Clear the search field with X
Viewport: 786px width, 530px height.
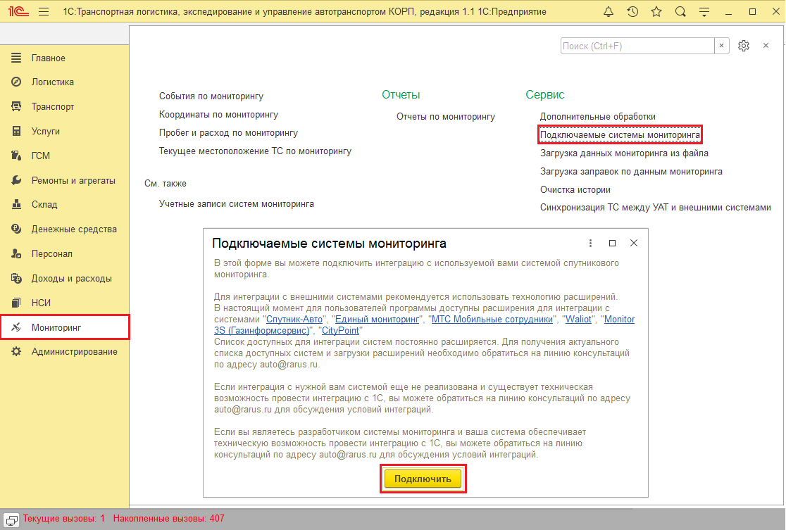[x=722, y=46]
